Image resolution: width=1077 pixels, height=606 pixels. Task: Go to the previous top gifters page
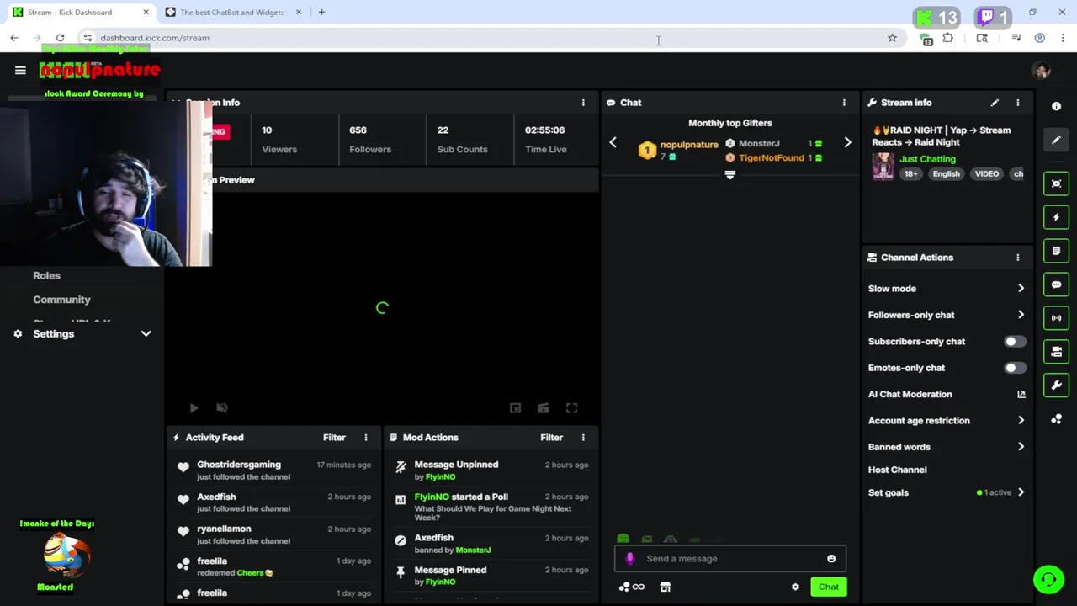(613, 143)
